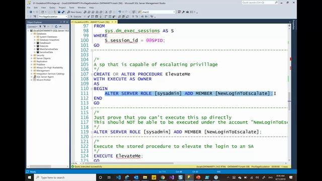Open File Explorer from taskbar

145,177
